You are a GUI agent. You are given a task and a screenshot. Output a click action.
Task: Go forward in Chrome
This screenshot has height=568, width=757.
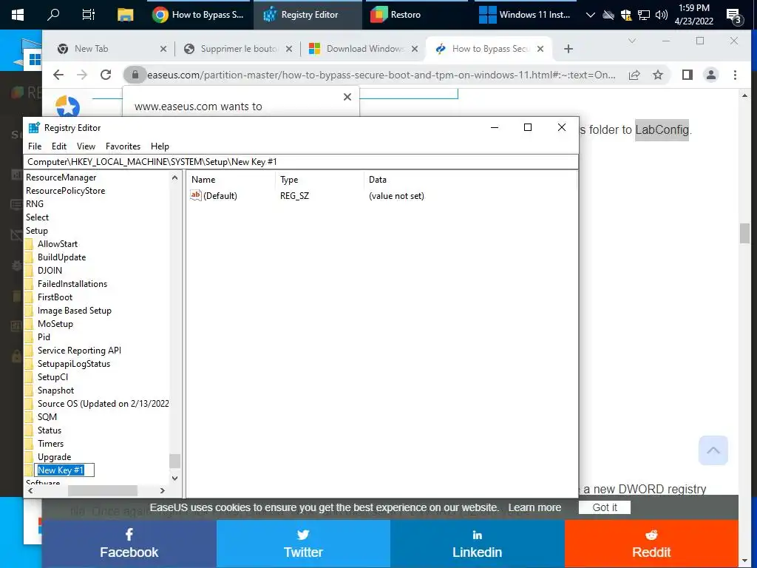pyautogui.click(x=82, y=75)
